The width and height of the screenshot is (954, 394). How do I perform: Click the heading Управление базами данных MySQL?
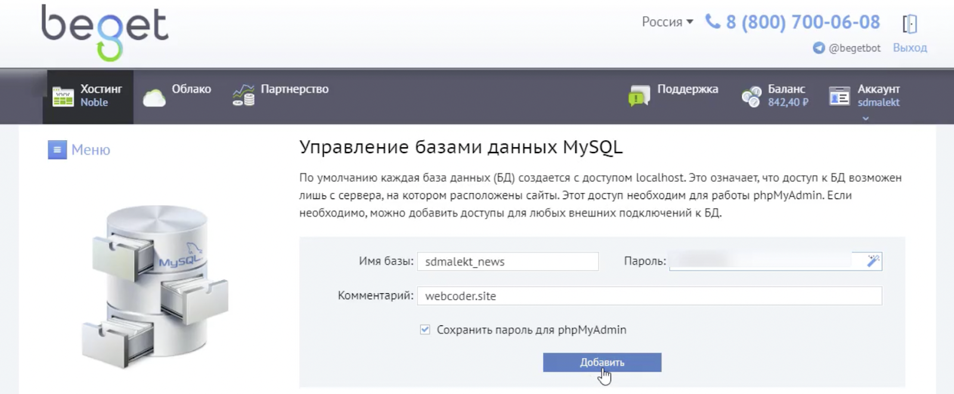[461, 147]
